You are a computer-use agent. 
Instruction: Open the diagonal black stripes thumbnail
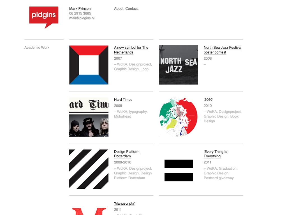[x=89, y=169]
